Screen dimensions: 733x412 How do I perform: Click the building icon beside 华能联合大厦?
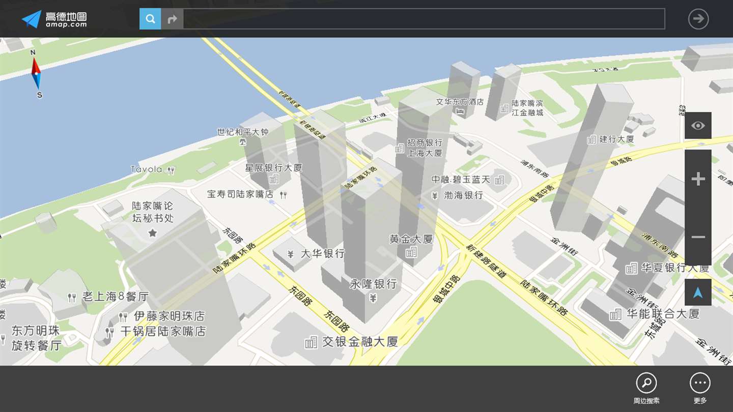[615, 314]
